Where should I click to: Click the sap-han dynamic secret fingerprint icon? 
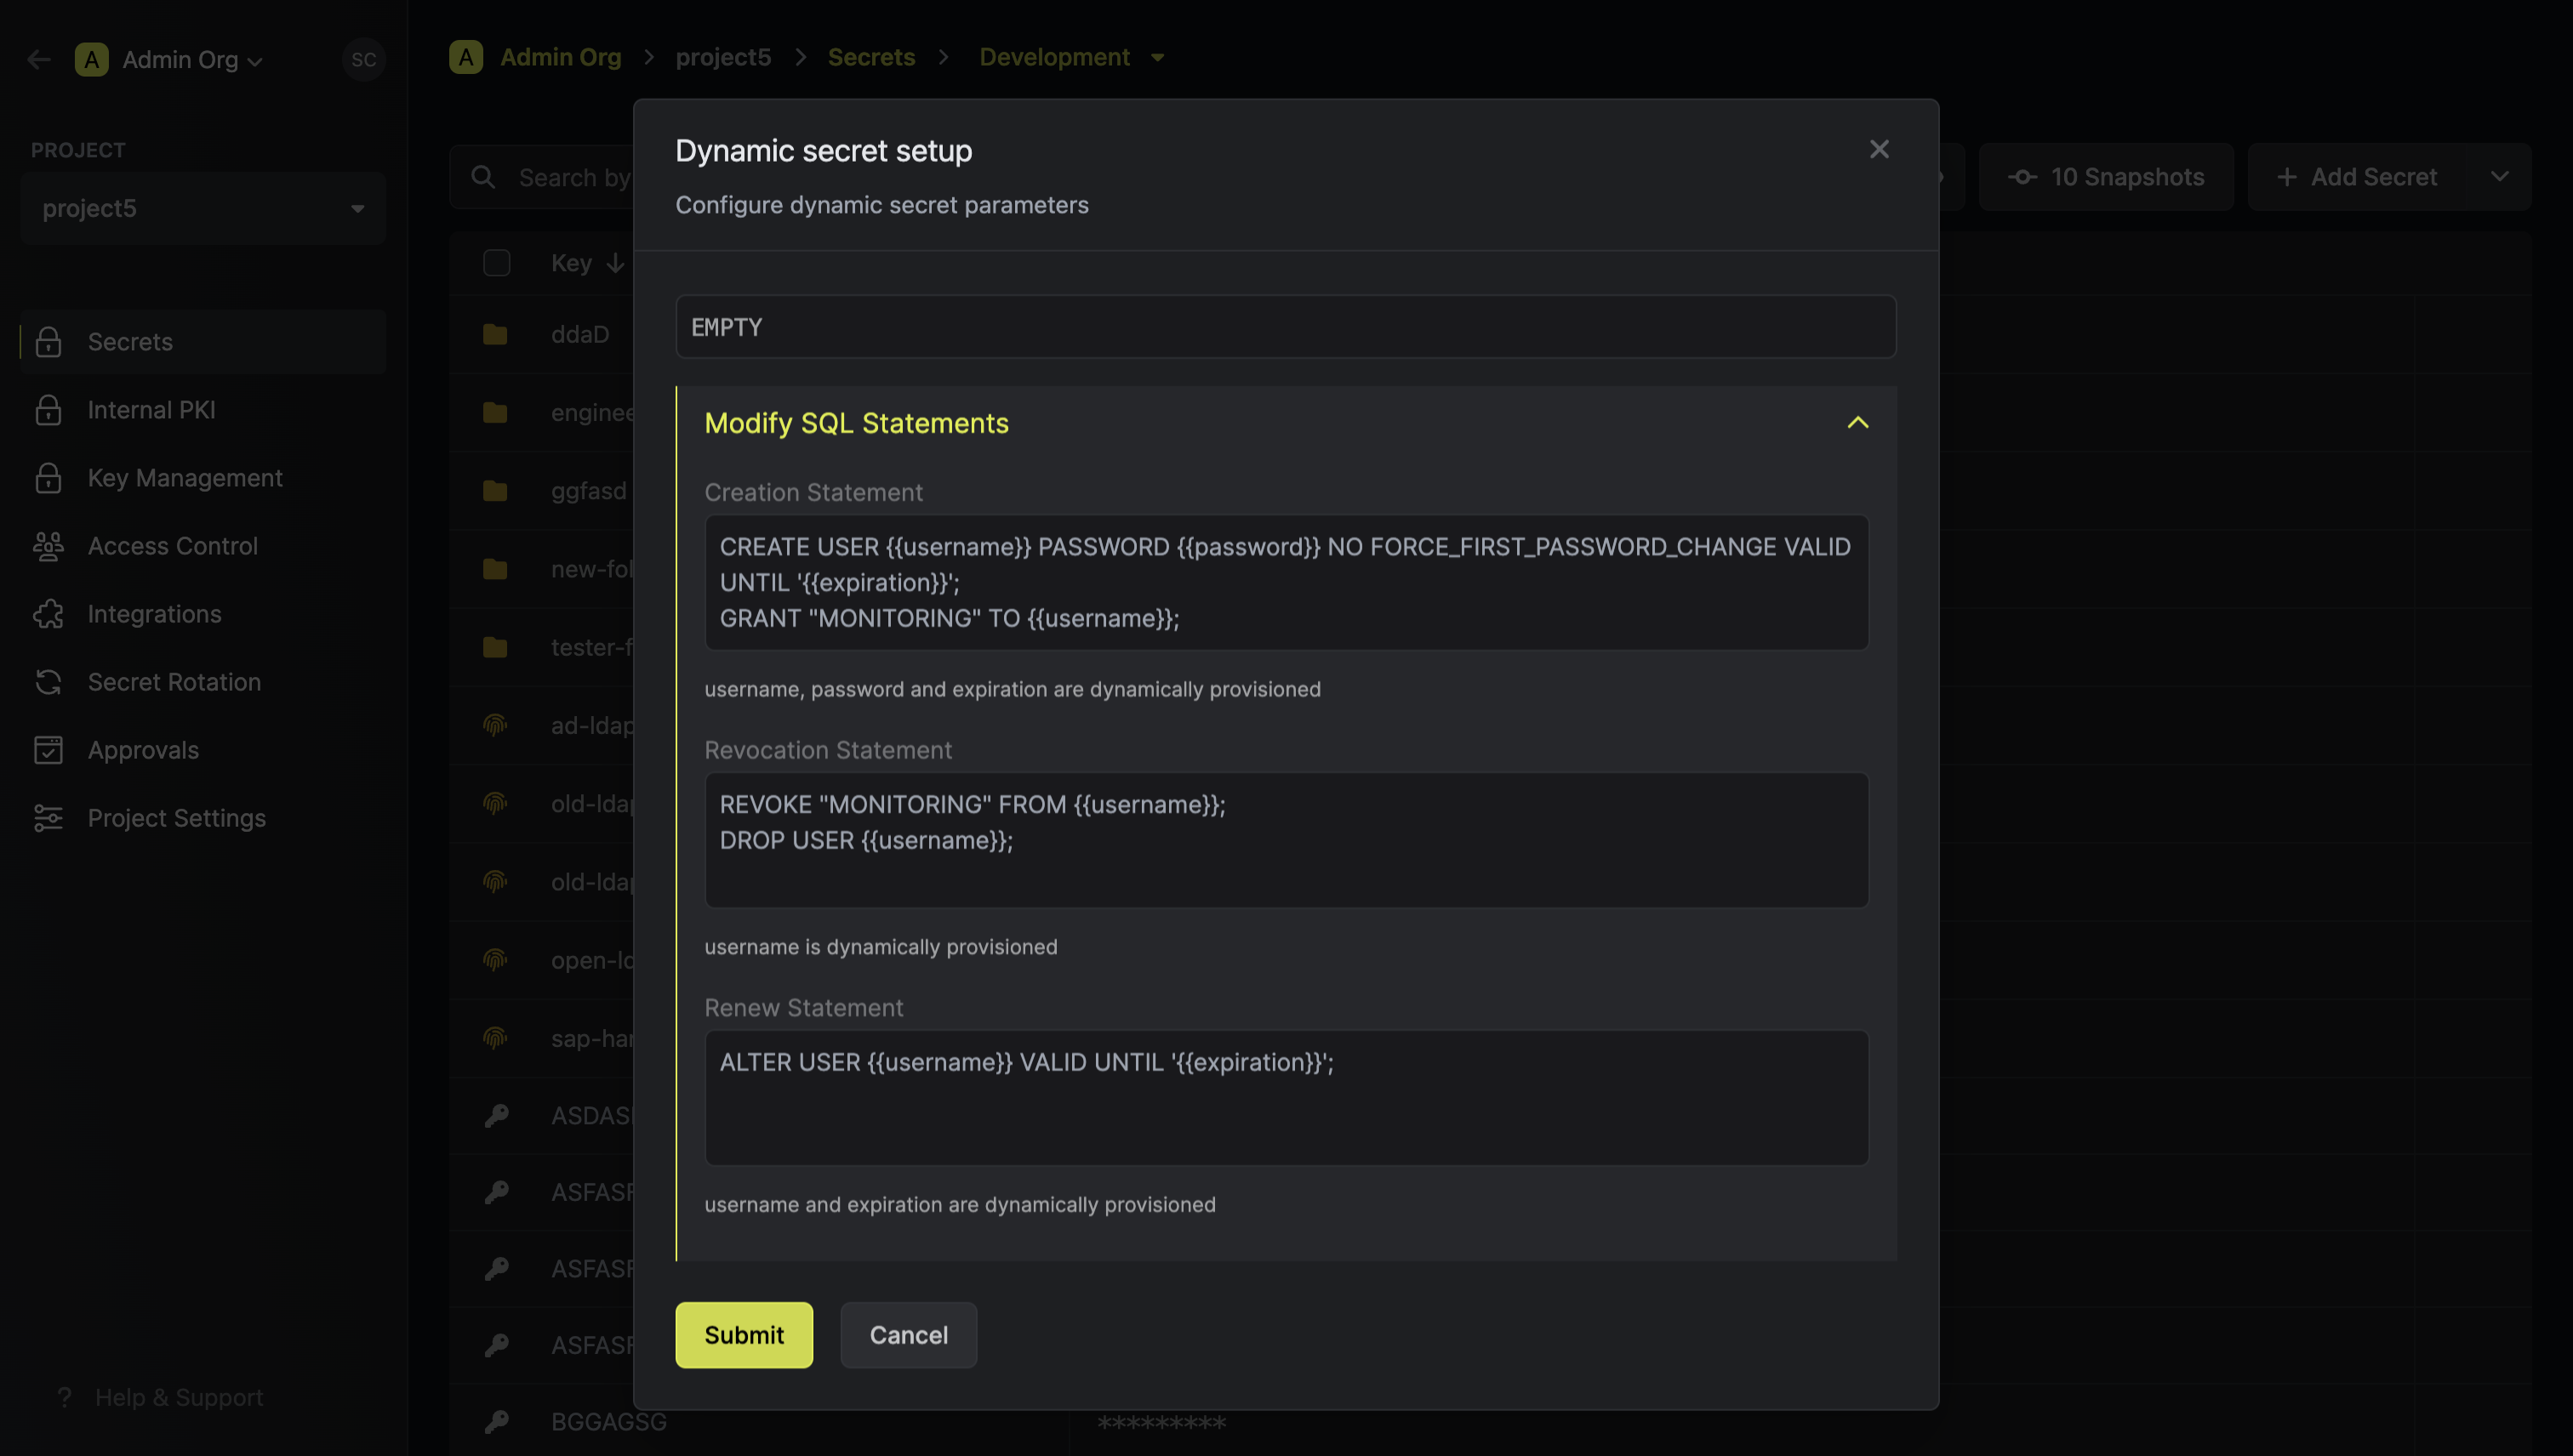pyautogui.click(x=495, y=1037)
